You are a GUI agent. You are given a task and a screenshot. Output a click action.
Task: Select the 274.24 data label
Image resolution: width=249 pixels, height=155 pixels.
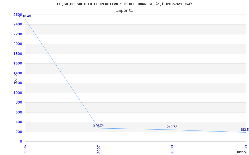point(98,125)
